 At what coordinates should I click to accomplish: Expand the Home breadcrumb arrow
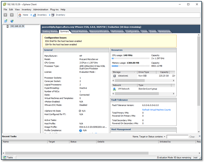point(31,15)
